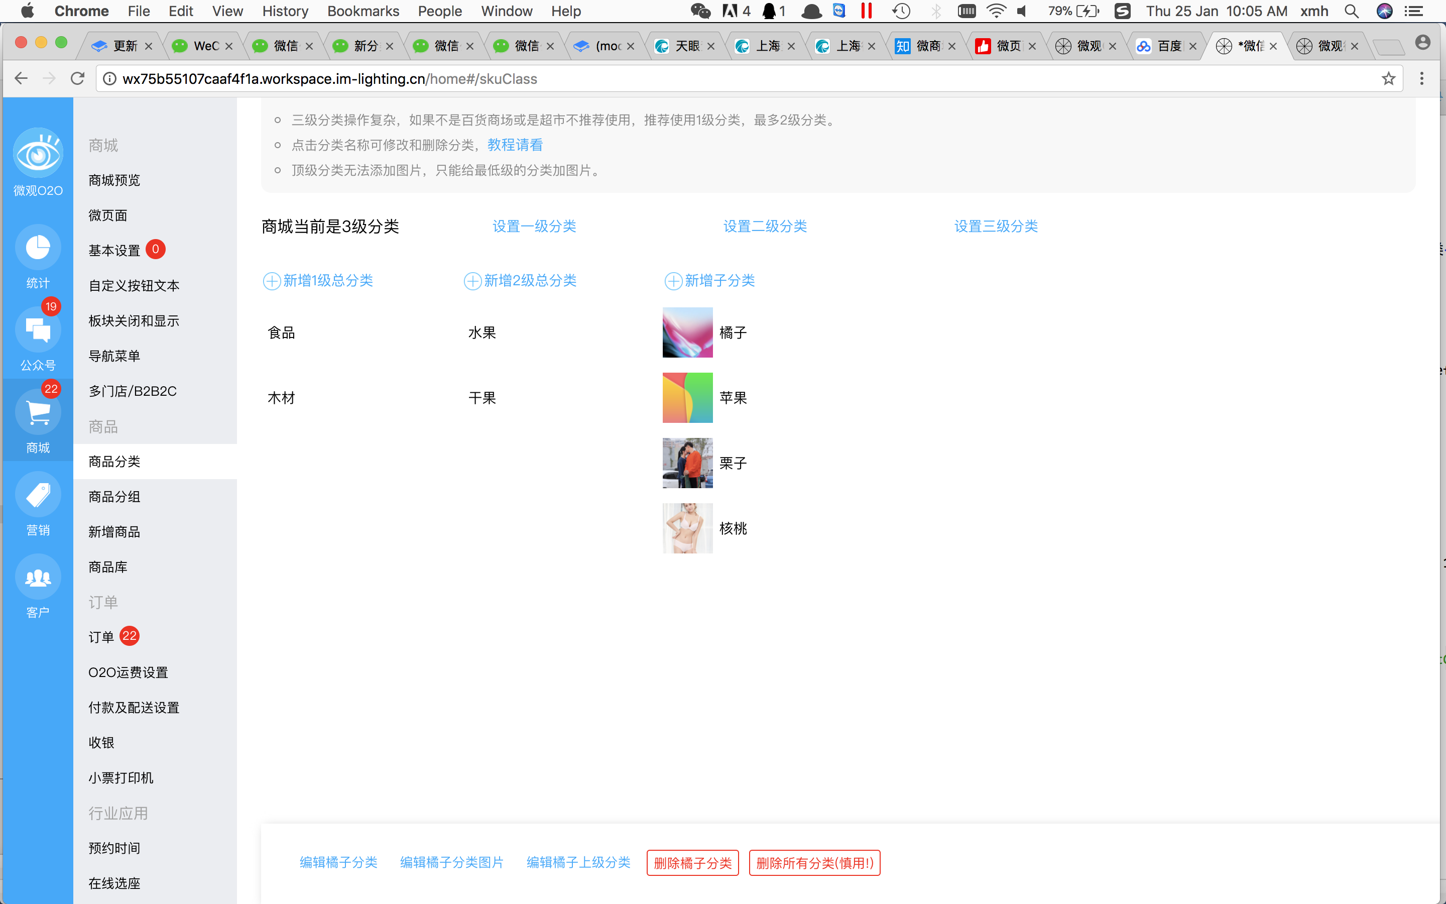Image resolution: width=1446 pixels, height=904 pixels.
Task: Switch to the 天眼 browser tab
Action: (685, 46)
